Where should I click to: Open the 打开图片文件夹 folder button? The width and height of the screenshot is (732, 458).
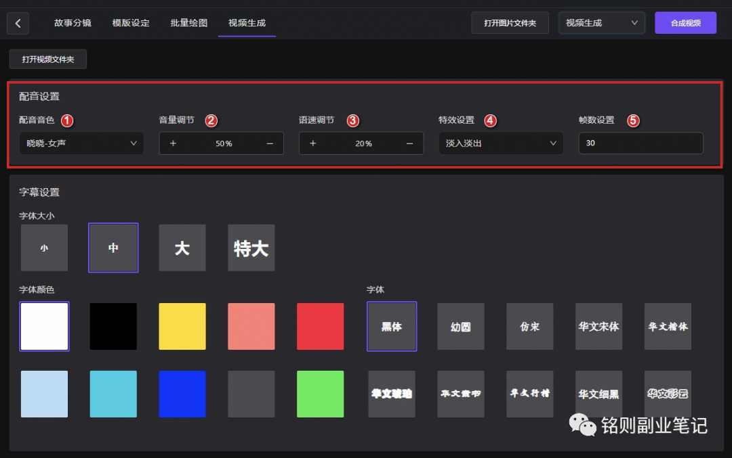point(510,22)
